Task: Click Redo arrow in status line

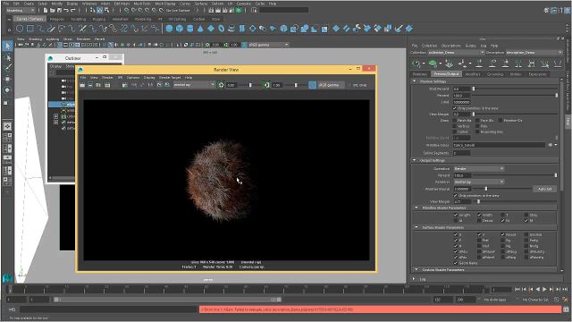Action: (73, 10)
